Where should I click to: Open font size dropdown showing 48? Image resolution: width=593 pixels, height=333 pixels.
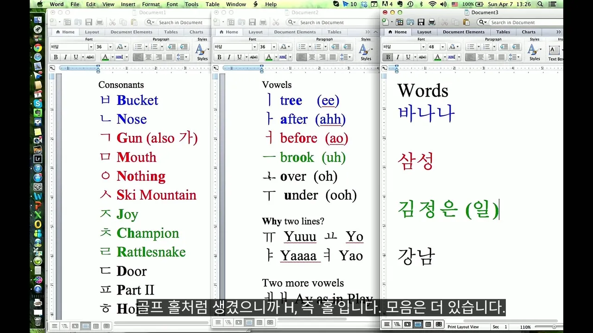point(442,47)
